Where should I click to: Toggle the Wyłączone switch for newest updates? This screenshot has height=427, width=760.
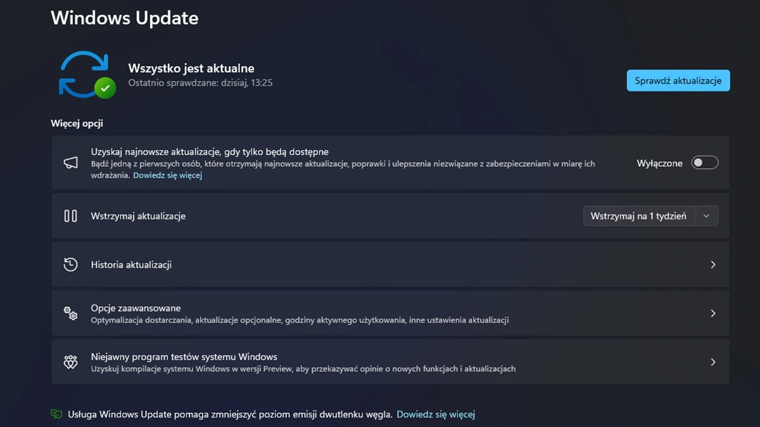[x=704, y=163]
